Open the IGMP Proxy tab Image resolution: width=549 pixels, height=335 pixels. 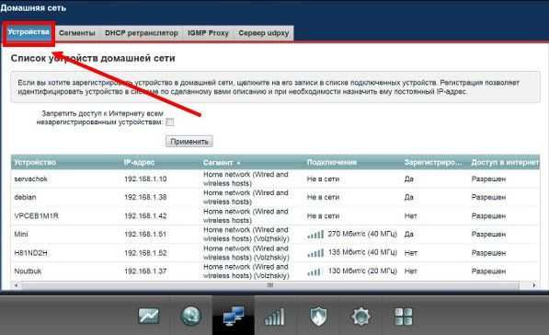[208, 33]
